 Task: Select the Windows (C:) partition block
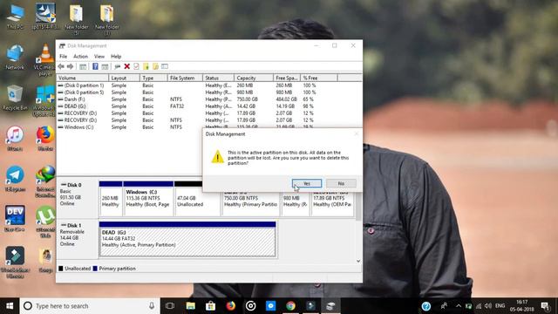click(148, 198)
